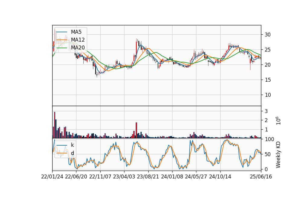The width and height of the screenshot is (290, 208).
Task: Click the 15 price axis tick label
Action: 268,80
